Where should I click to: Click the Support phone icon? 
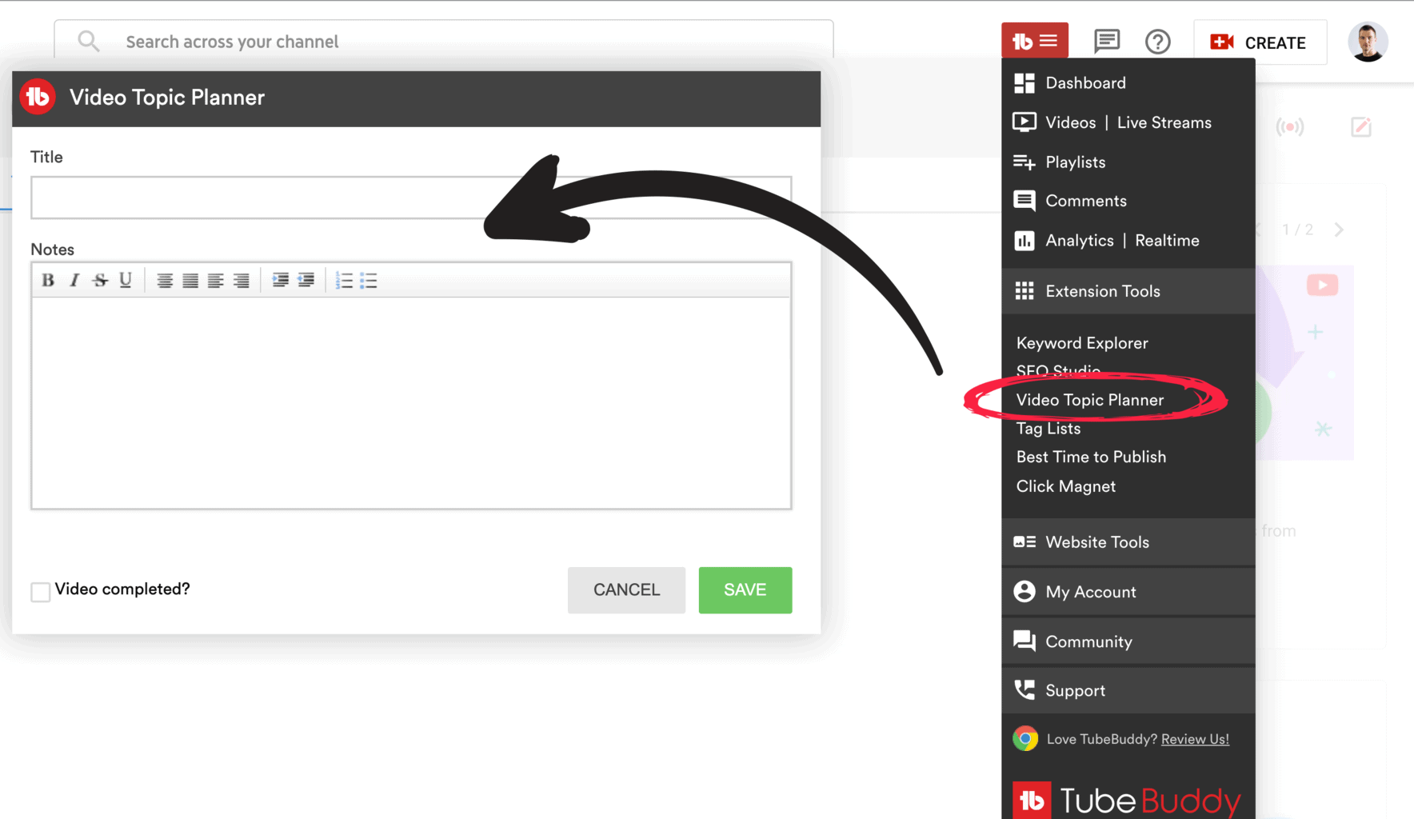[x=1025, y=689]
